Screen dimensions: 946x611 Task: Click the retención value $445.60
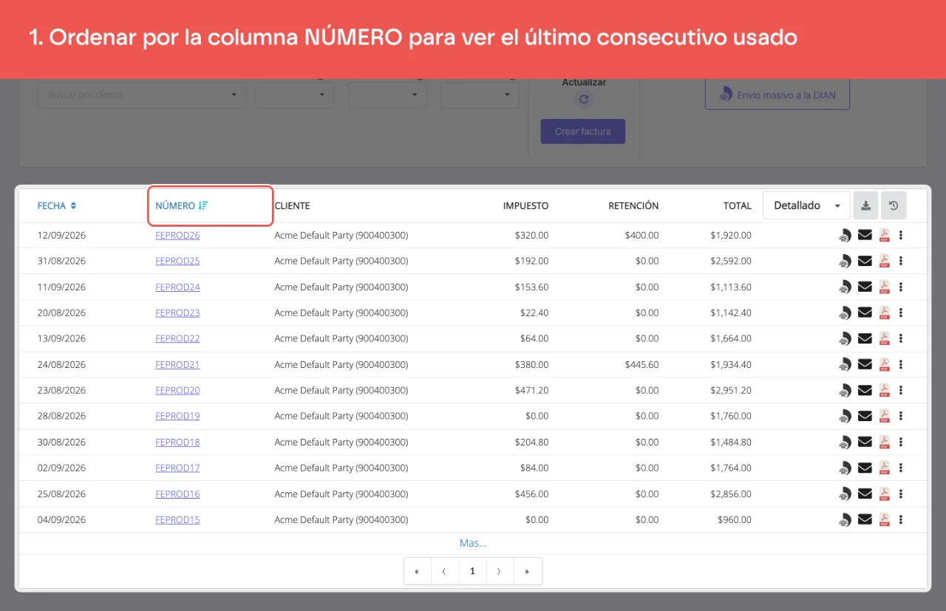point(642,364)
